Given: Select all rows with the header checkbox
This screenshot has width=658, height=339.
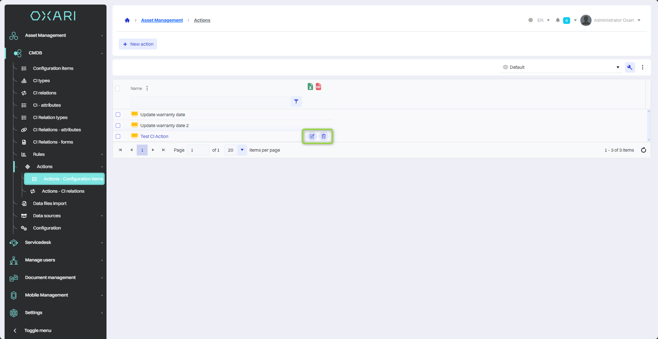Looking at the screenshot, I should [118, 88].
